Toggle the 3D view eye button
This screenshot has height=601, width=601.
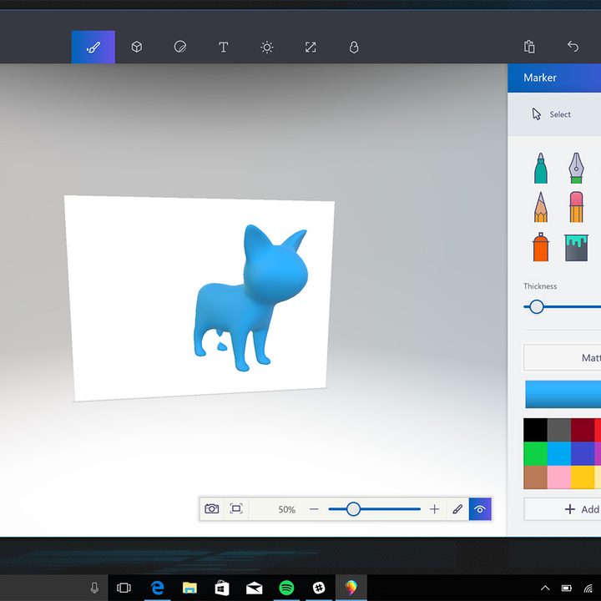coord(480,509)
